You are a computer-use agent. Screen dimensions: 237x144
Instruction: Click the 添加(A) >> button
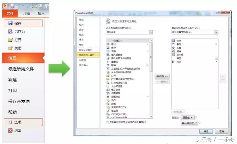coord(162,76)
